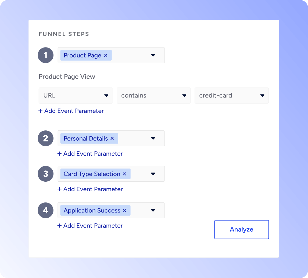Add Event Parameter for Application Success step

click(90, 226)
